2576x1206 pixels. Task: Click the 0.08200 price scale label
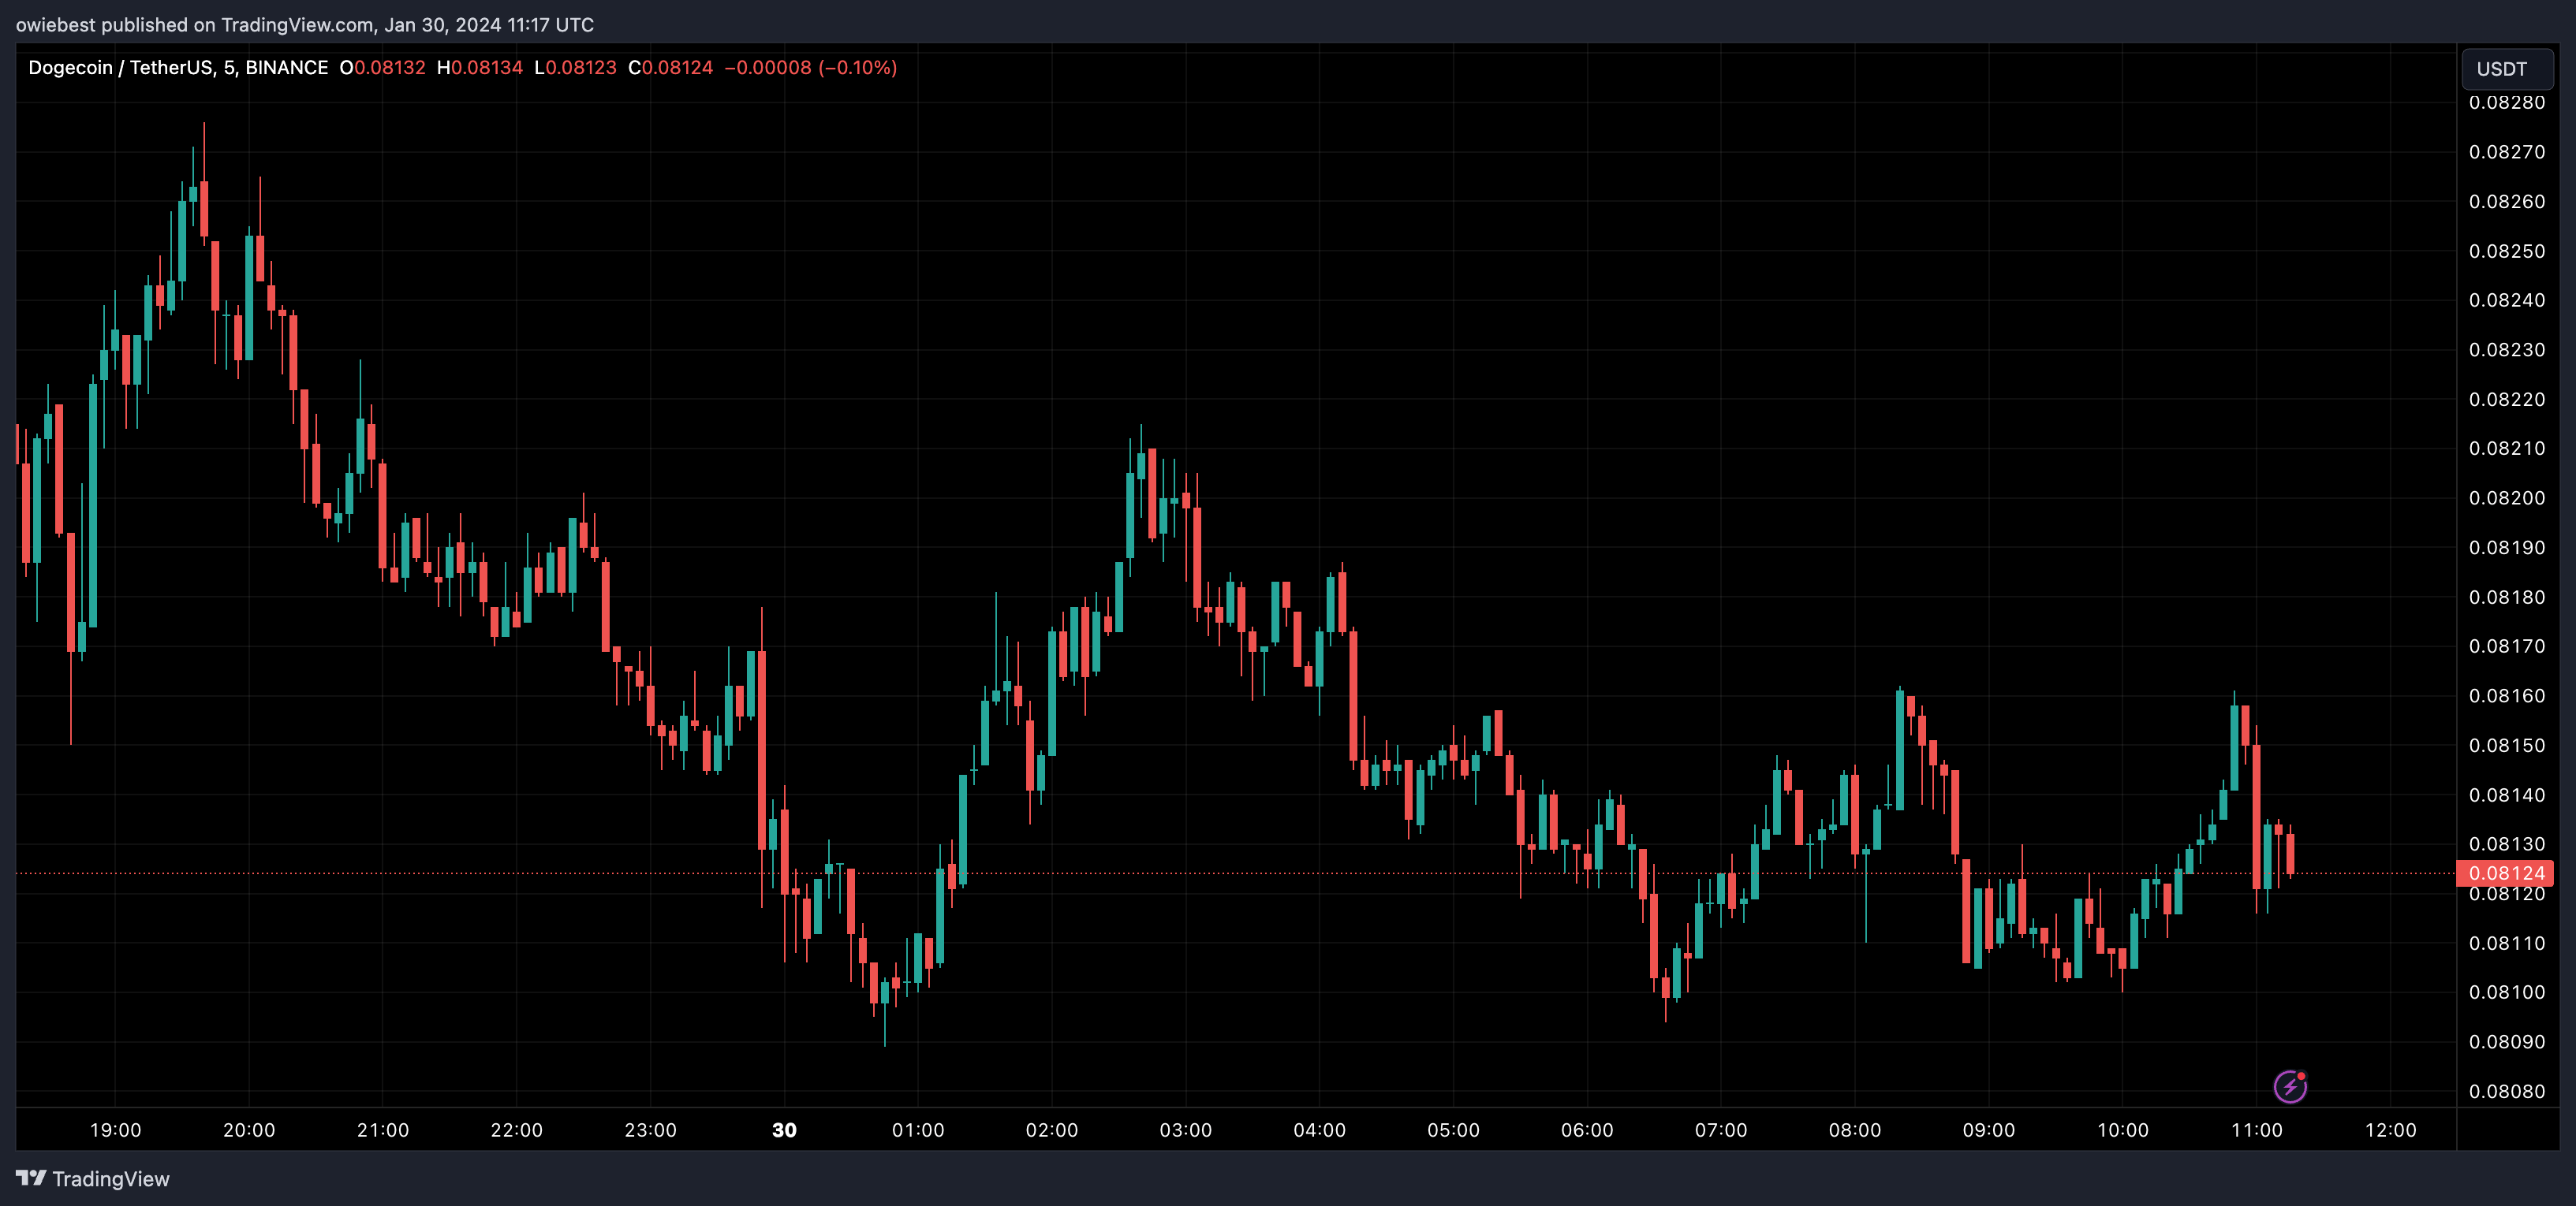click(2506, 497)
